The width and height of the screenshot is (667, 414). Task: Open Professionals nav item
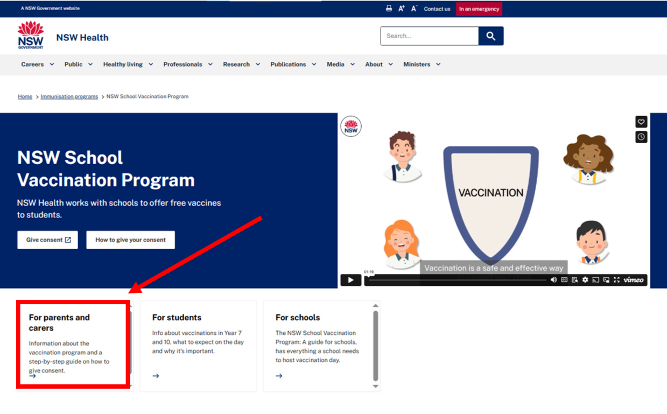click(182, 64)
